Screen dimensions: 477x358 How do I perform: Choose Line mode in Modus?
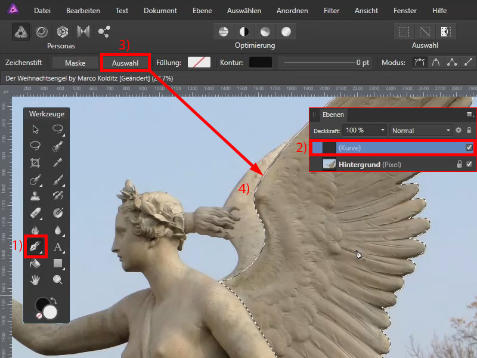(468, 63)
